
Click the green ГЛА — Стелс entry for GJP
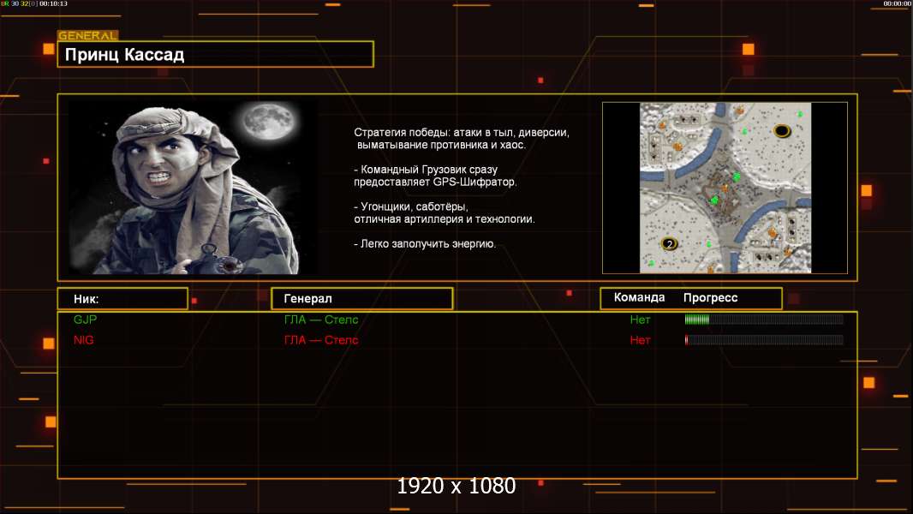click(x=321, y=320)
